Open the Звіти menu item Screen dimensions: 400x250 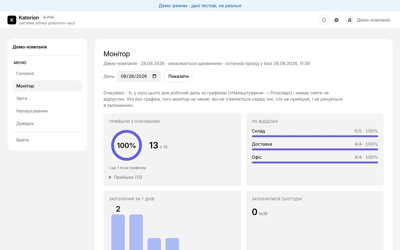[47, 98]
